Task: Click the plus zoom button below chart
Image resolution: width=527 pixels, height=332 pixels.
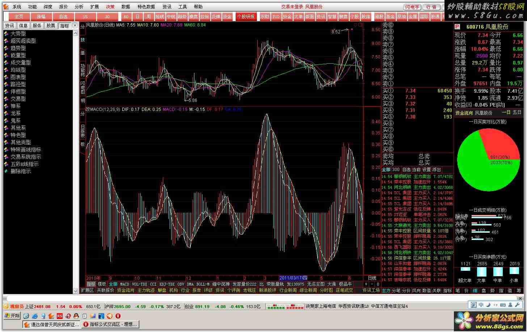Action: 366,284
